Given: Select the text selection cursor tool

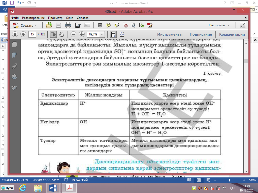Looking at the screenshot, I should click(53, 34).
